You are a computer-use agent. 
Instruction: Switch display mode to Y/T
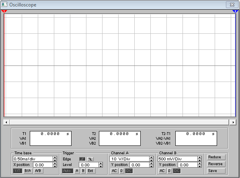pyautogui.click(x=17, y=171)
